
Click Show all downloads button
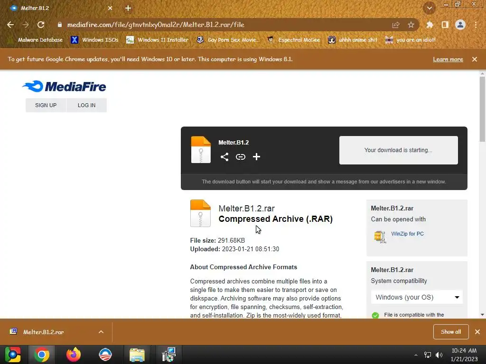451,332
